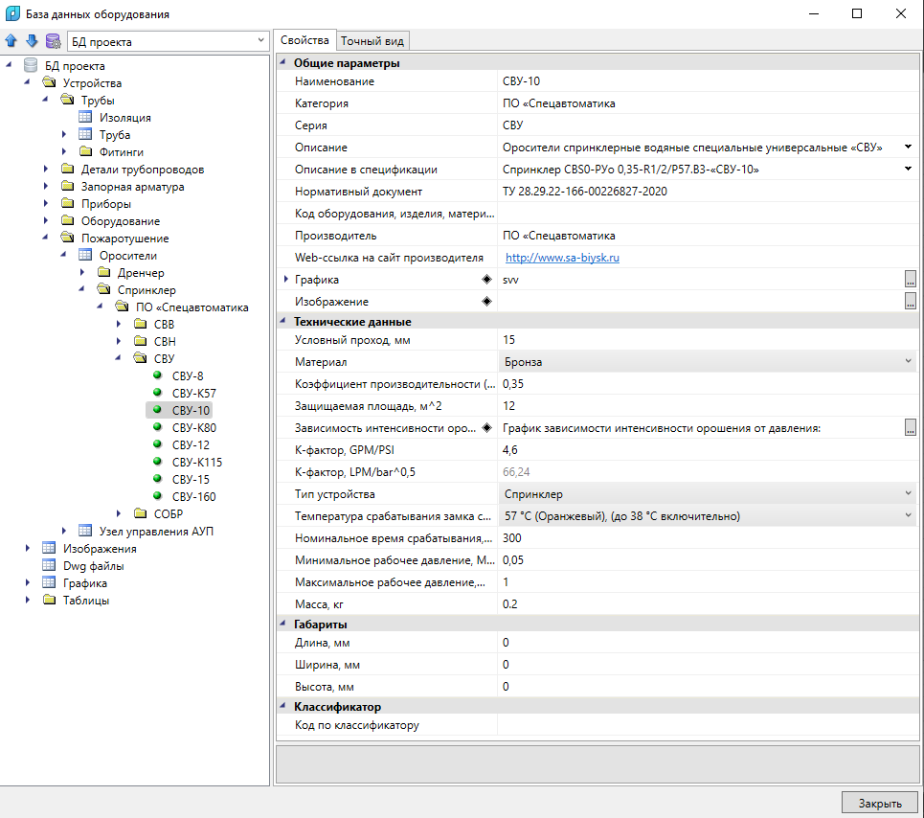Image resolution: width=924 pixels, height=818 pixels.
Task: Click the ellipsis button in Зависимость интенсивности row
Action: click(x=911, y=428)
